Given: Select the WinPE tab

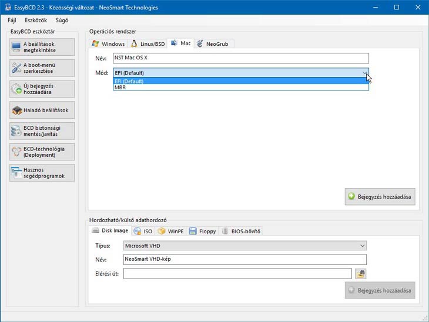Looking at the screenshot, I should 171,231.
